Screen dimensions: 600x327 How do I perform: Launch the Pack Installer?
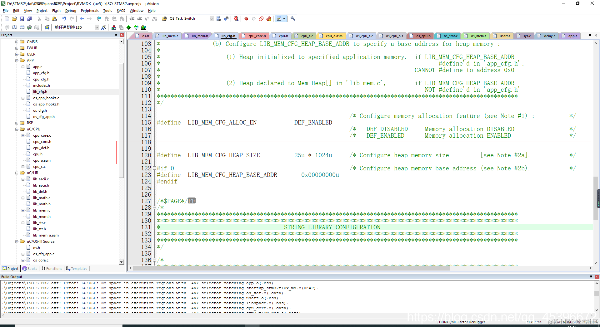pos(144,27)
